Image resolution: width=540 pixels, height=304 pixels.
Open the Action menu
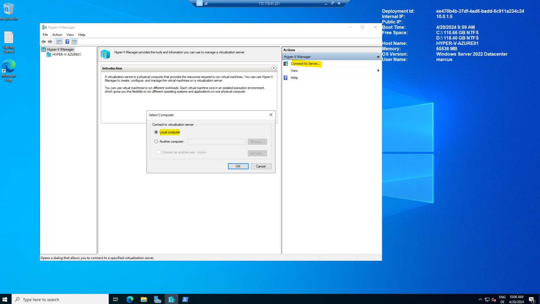click(57, 34)
